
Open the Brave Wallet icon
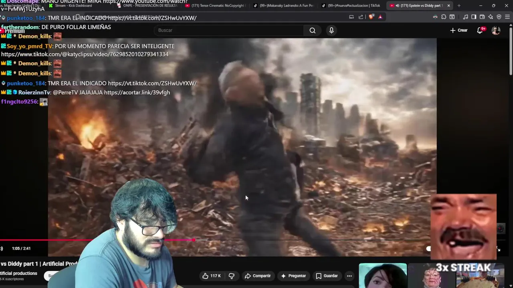pyautogui.click(x=482, y=17)
